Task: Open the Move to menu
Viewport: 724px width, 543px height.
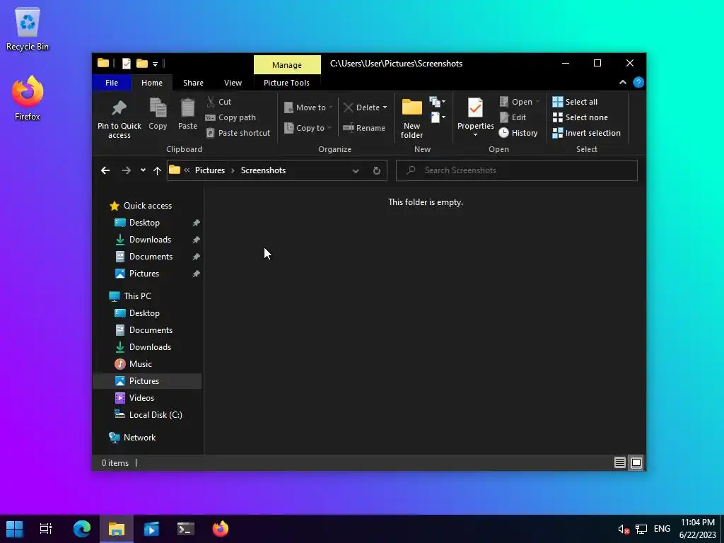Action: pos(308,107)
